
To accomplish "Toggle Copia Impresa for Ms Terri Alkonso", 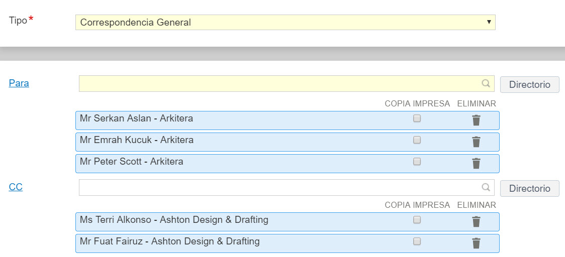I will coord(417,220).
